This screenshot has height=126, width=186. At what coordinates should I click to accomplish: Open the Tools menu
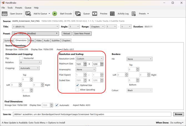(10, 8)
